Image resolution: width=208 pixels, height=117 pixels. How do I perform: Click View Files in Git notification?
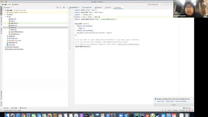(x=160, y=101)
